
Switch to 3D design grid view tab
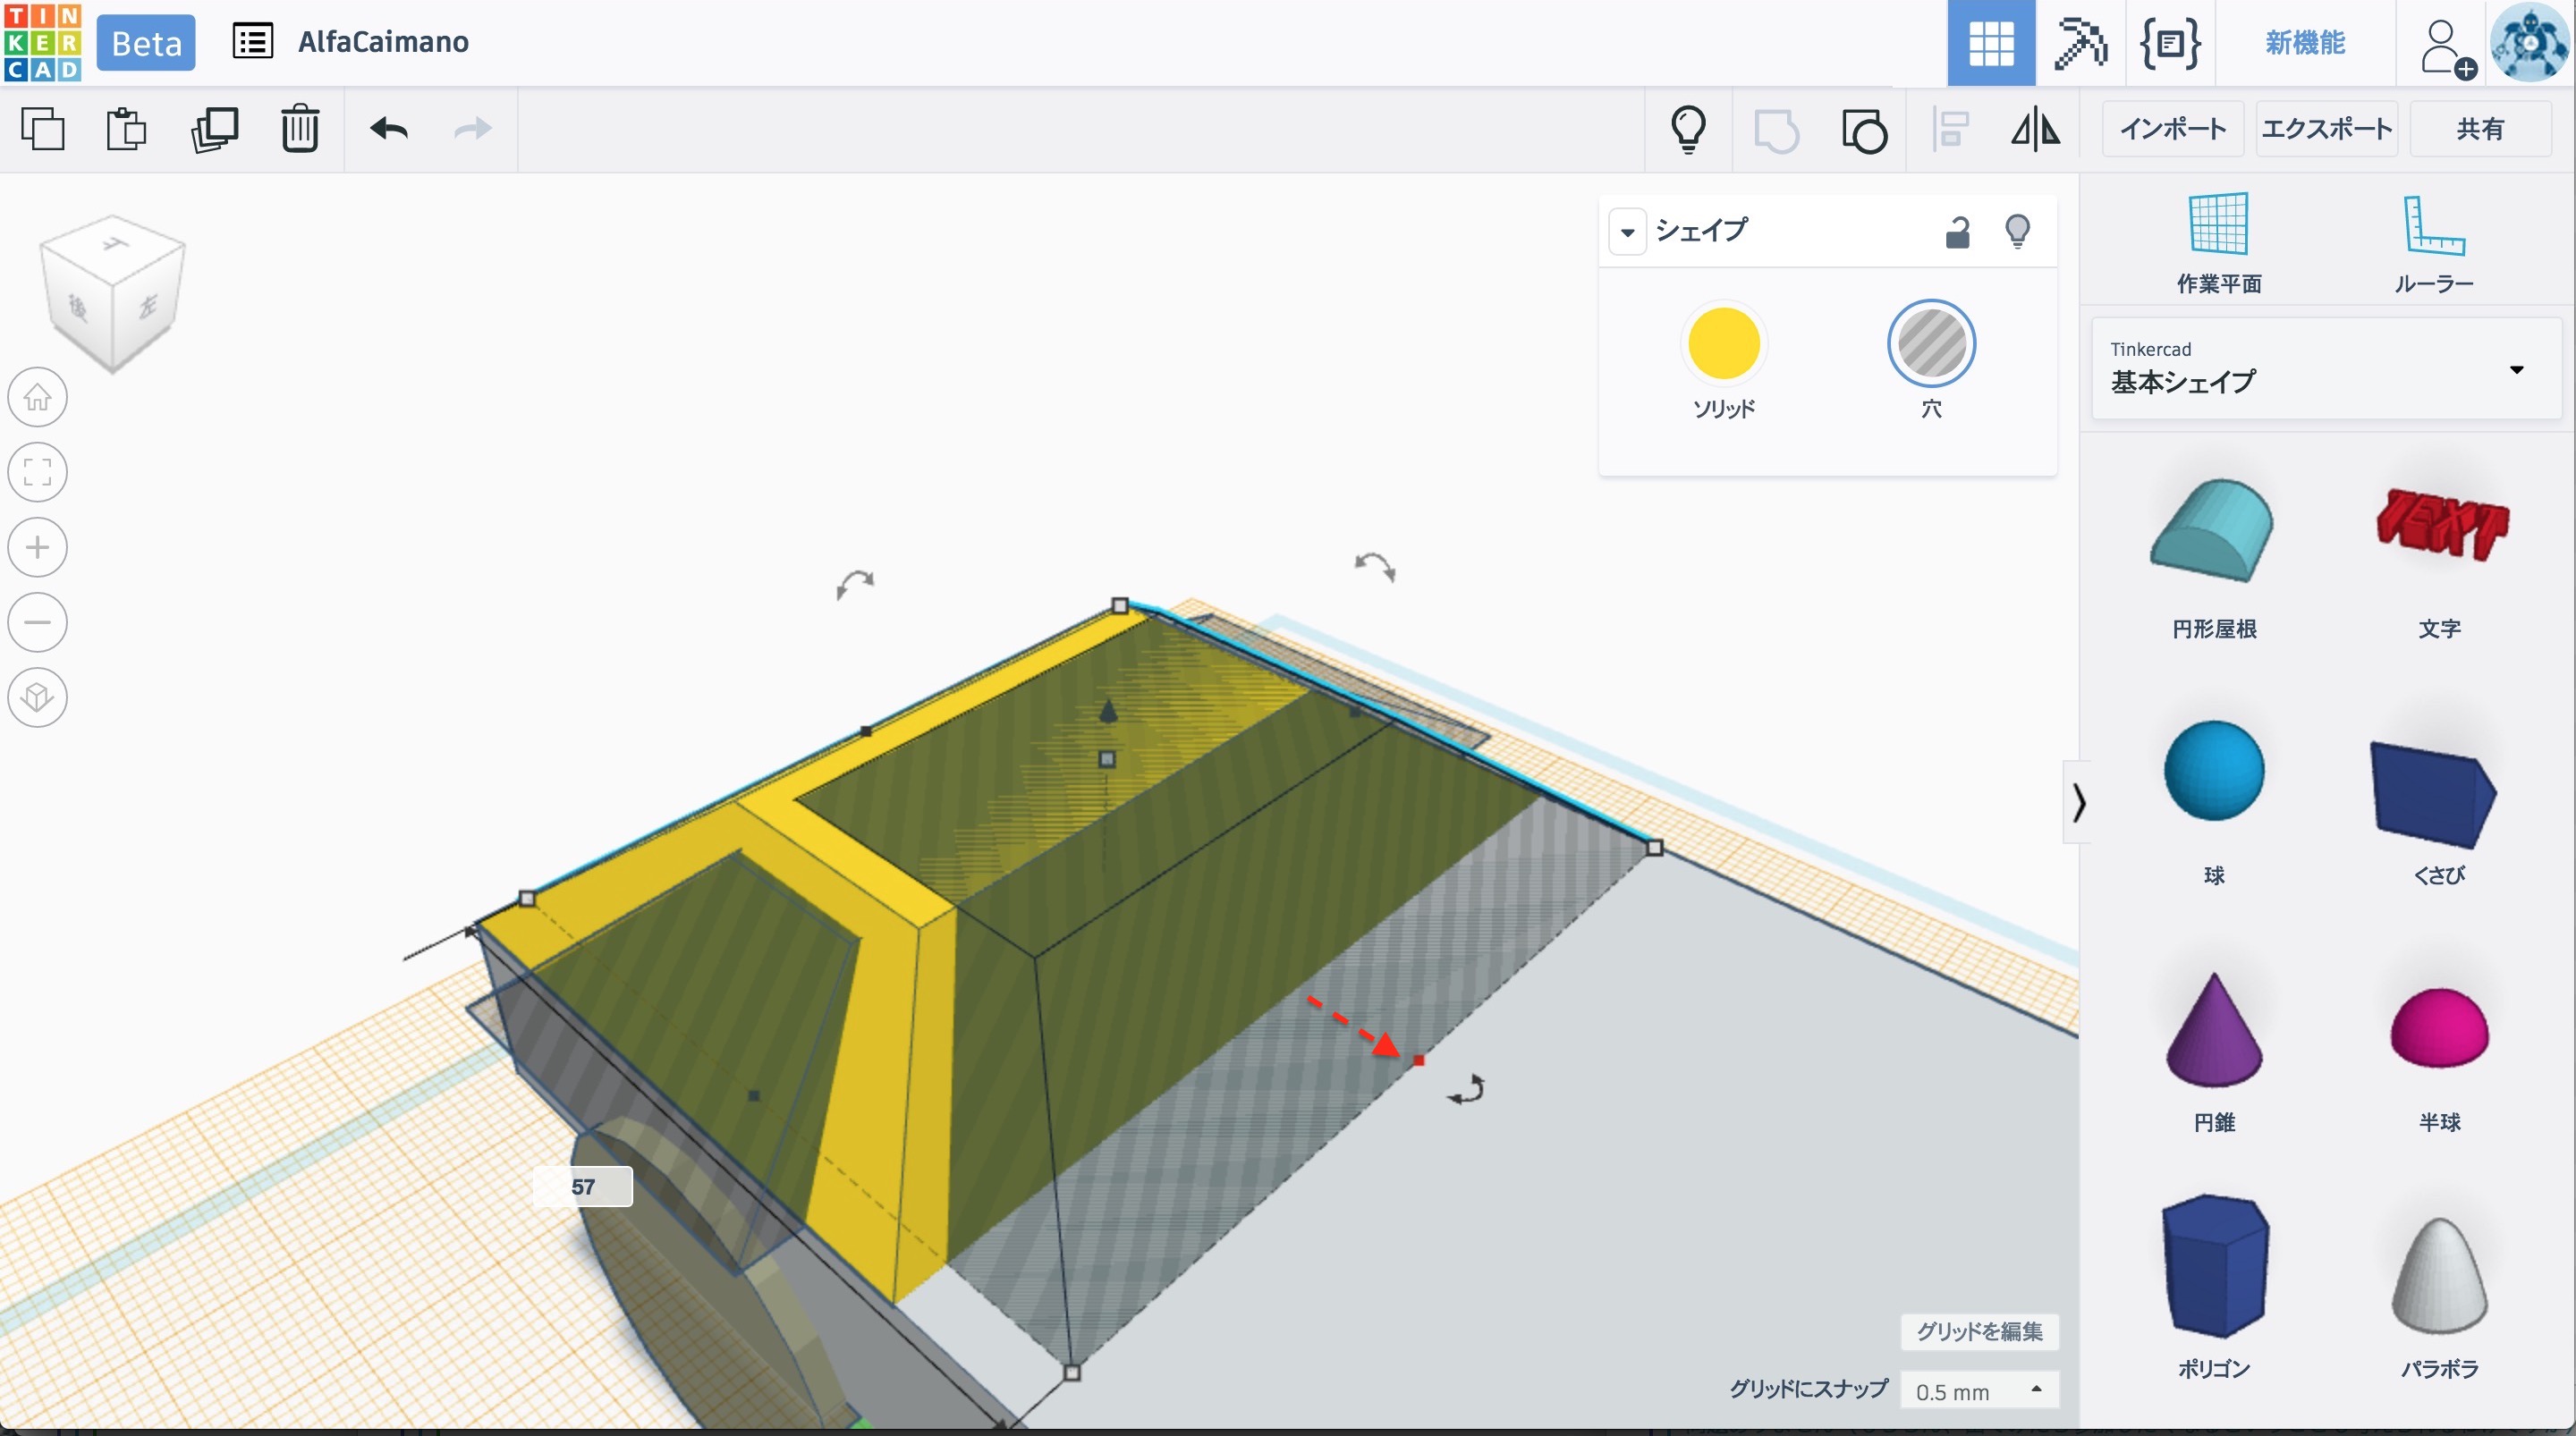point(1990,43)
